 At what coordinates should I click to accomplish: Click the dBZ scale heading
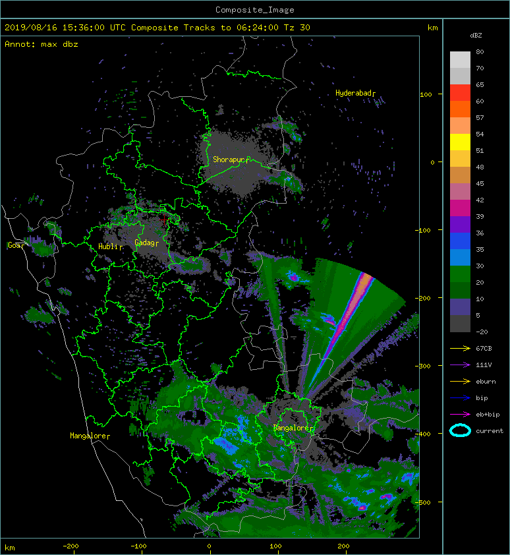coord(476,36)
